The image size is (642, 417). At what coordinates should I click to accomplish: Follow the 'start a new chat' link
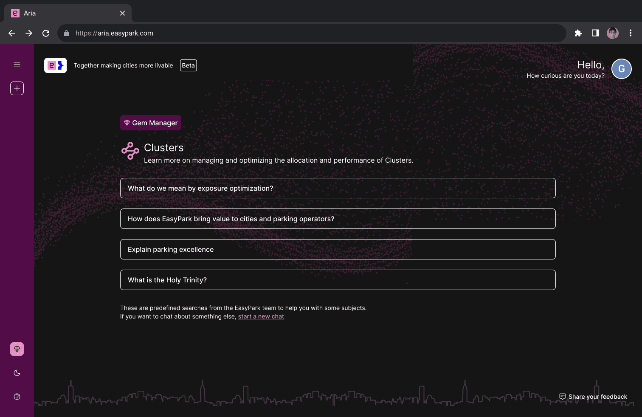pyautogui.click(x=261, y=316)
